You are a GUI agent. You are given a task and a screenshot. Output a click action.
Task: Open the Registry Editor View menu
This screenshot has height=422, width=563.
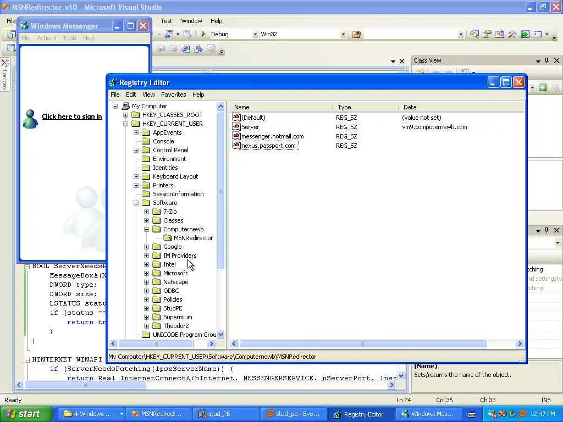[148, 95]
